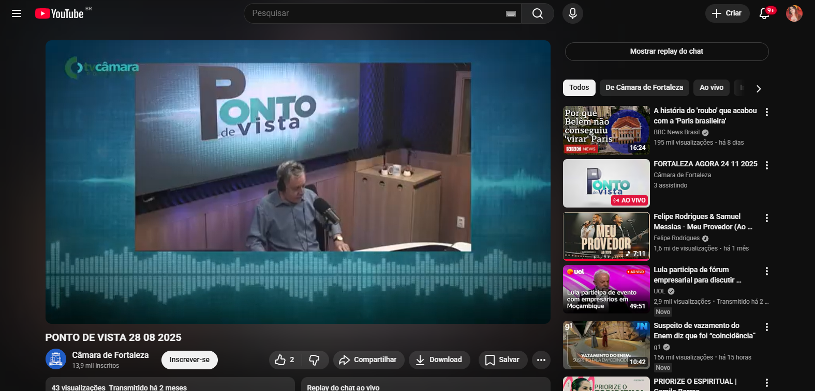815x391 pixels.
Task: Open more actions ellipsis under video
Action: 541,360
